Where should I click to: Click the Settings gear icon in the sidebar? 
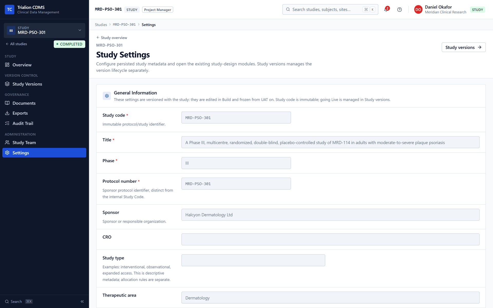(x=7, y=153)
